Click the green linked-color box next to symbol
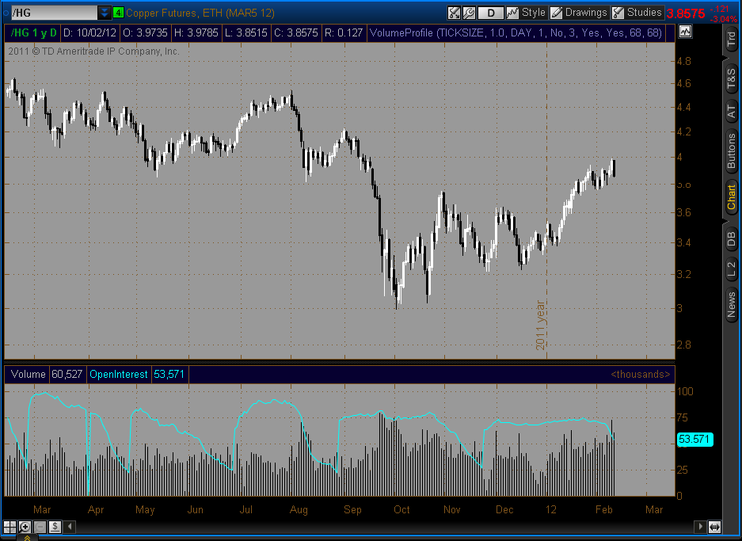The image size is (742, 541). [x=118, y=13]
